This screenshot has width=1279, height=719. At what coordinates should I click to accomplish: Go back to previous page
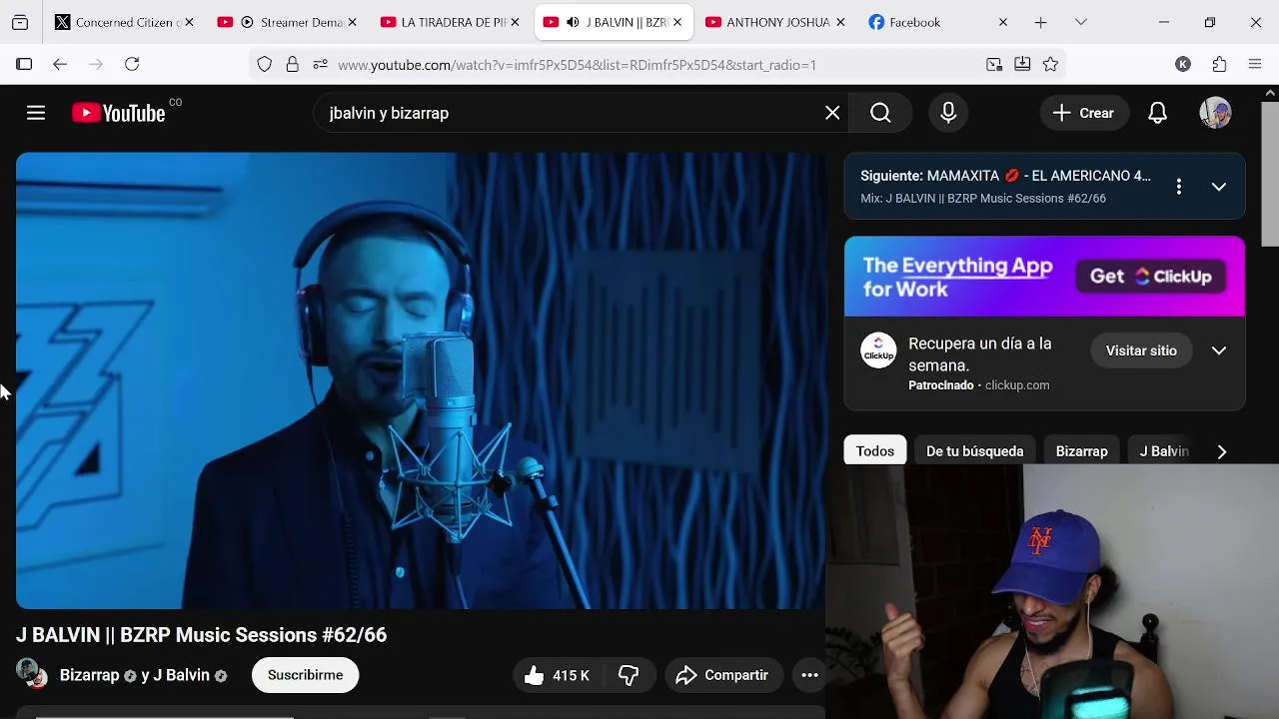(x=60, y=64)
